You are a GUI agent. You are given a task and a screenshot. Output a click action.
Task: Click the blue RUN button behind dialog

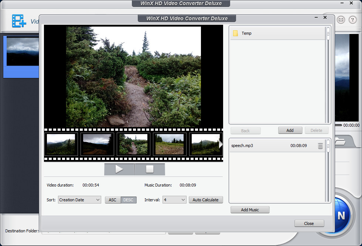(x=342, y=215)
